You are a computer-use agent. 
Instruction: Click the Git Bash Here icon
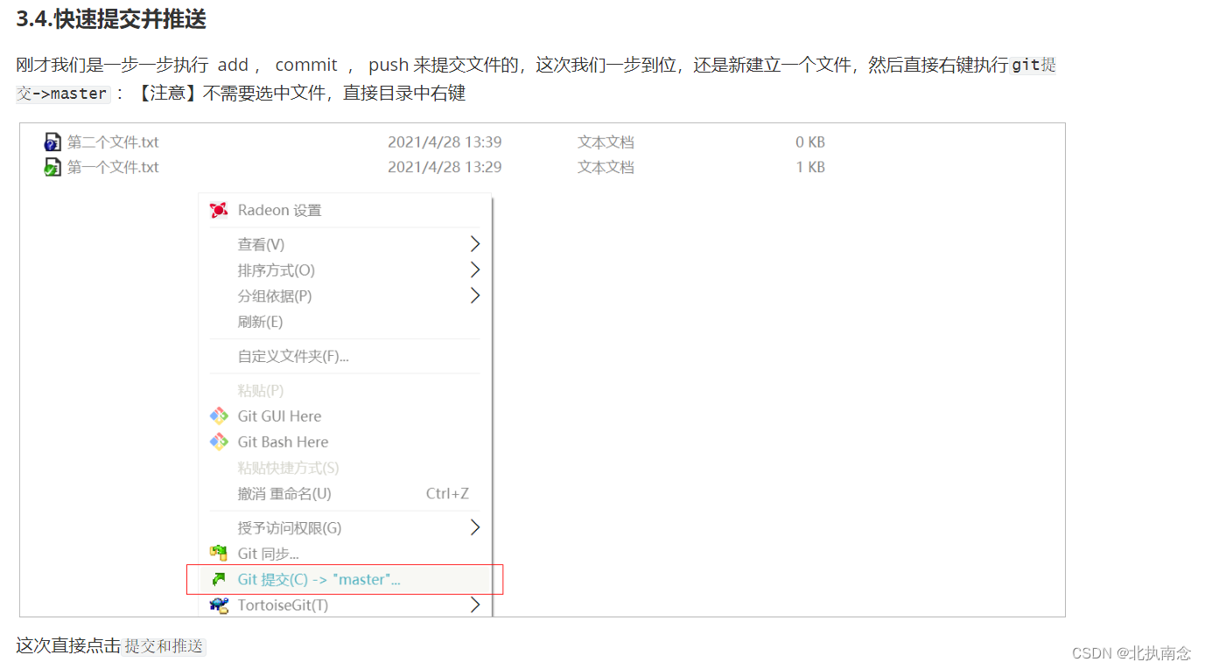tap(219, 442)
